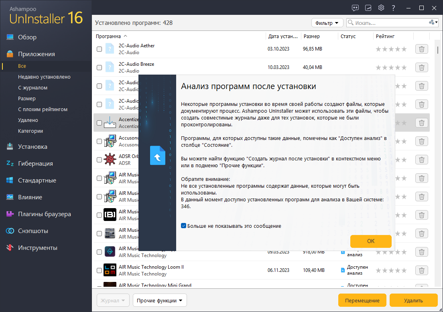Click the 2C-Audio Breeze program icon
The width and height of the screenshot is (443, 312).
click(110, 67)
